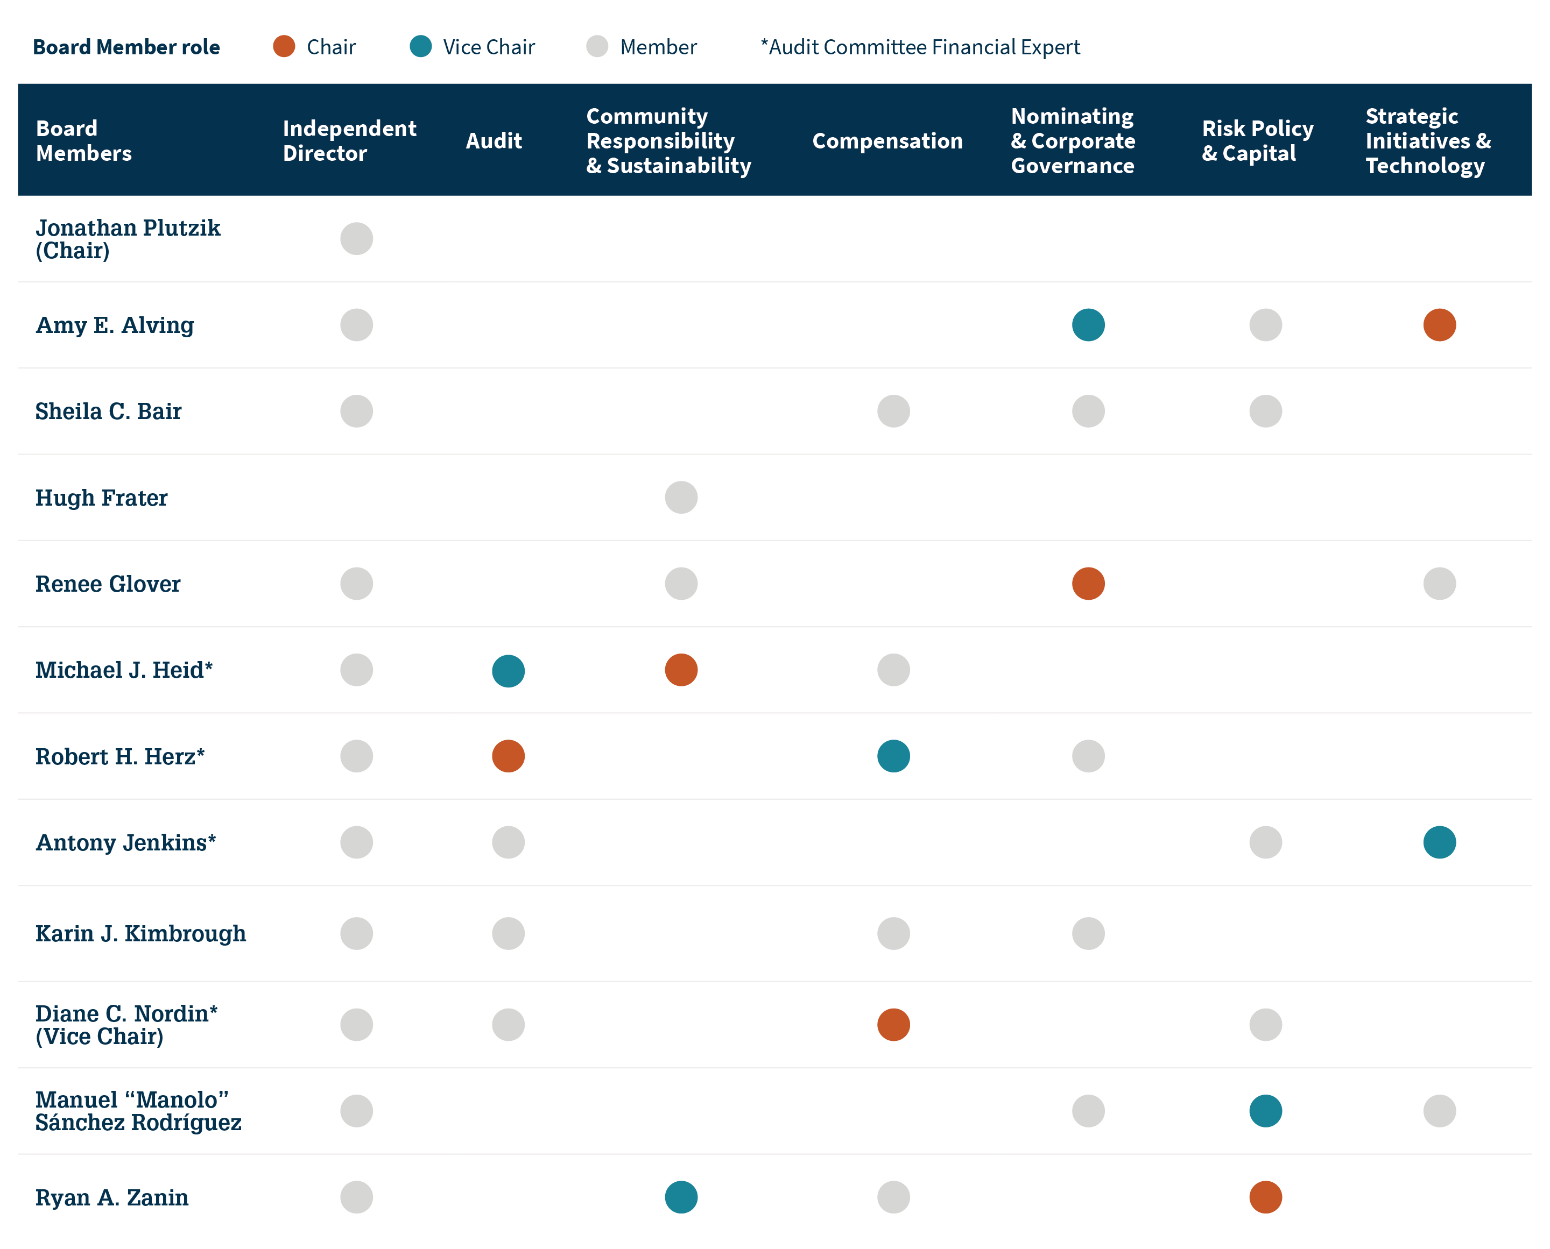Select Renee Glover's Nominating Chair marker
Viewport: 1550px width, 1249px height.
(1089, 584)
